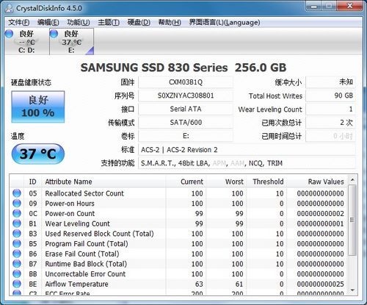Click the status icon for Reallocated Sector Count
The image size is (367, 305).
coord(17,193)
